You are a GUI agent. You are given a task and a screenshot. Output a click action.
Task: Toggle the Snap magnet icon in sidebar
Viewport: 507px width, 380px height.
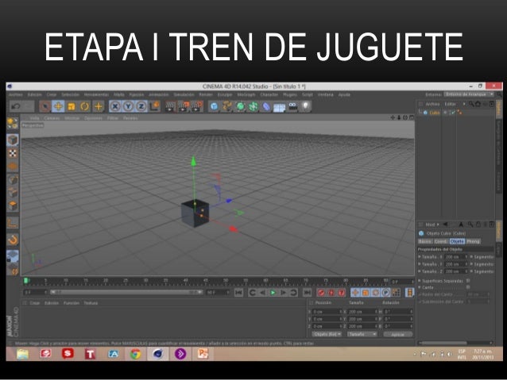tap(13, 240)
